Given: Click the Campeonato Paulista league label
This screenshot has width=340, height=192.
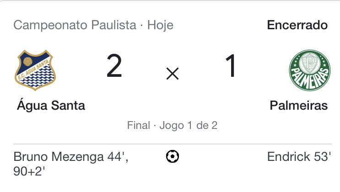Looking at the screenshot, I should (x=75, y=25).
